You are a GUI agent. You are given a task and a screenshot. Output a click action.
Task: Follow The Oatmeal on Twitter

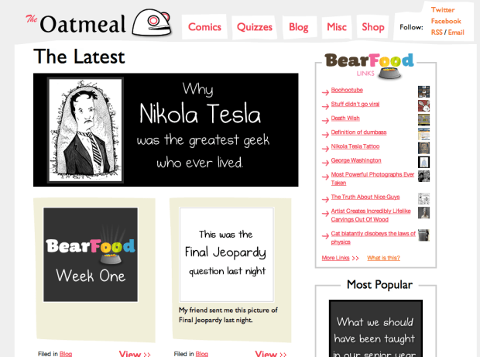(x=443, y=10)
